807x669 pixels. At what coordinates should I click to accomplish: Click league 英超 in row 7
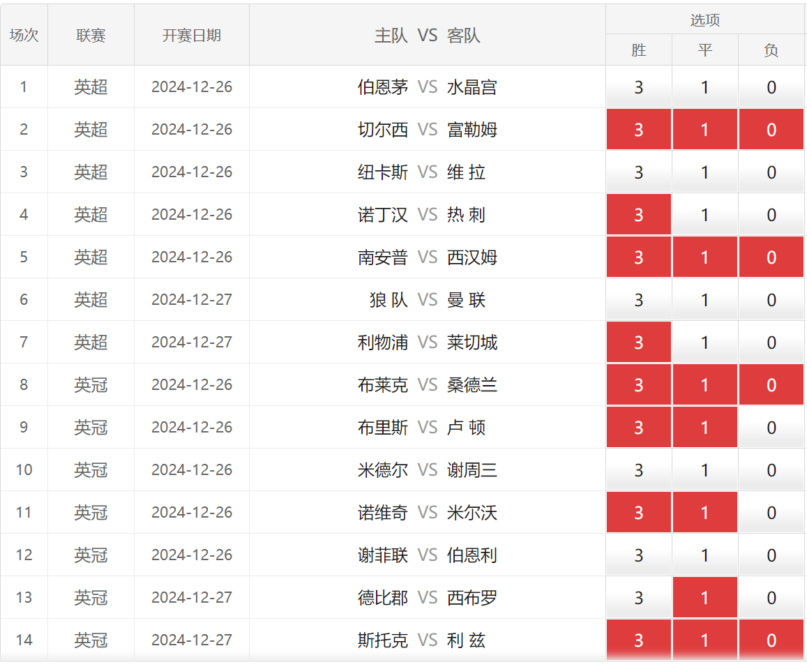click(91, 343)
